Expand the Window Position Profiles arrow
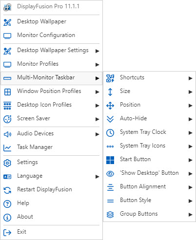196x240 pixels. coord(97,92)
